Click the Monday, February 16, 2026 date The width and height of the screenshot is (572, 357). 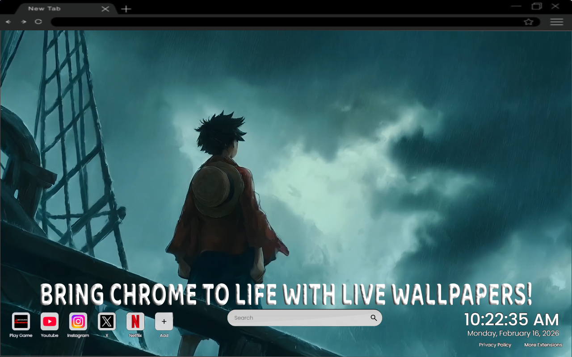pyautogui.click(x=513, y=333)
